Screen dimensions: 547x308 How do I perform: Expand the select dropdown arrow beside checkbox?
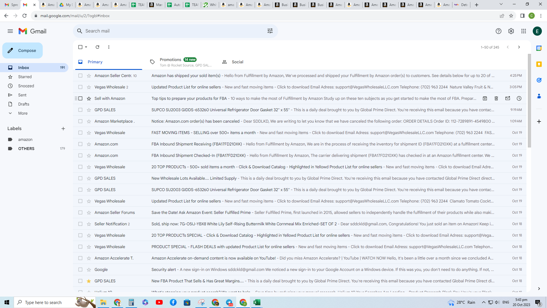(86, 47)
